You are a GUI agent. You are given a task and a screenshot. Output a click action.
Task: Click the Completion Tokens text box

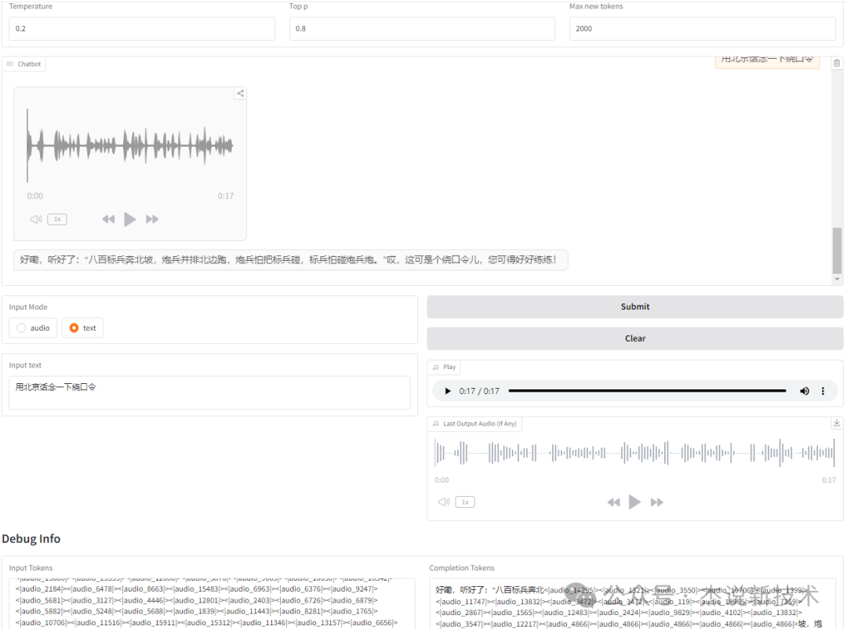[x=633, y=604]
